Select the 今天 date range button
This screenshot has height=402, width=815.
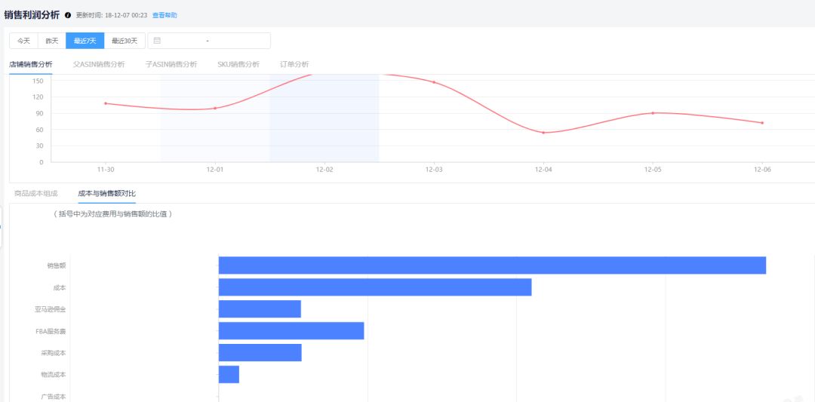coord(23,41)
